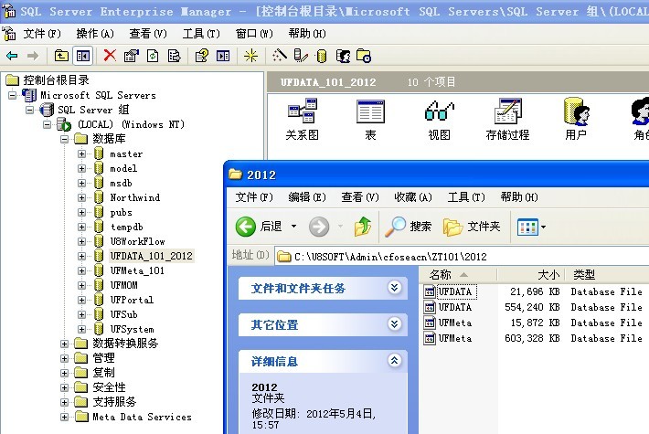Expand the 其它位置 panel chevron
649x434 pixels.
395,324
